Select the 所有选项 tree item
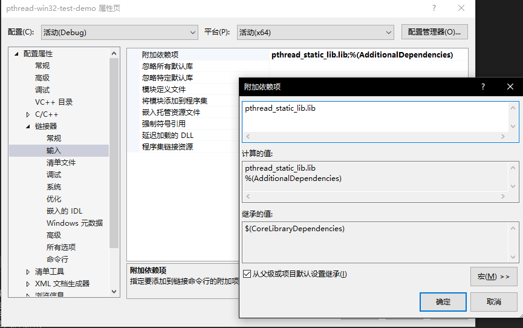This screenshot has height=328, width=523. click(61, 247)
